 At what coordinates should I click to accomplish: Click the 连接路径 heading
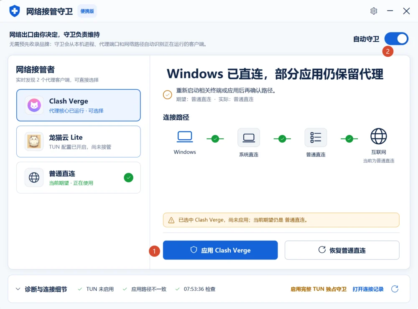pos(176,117)
